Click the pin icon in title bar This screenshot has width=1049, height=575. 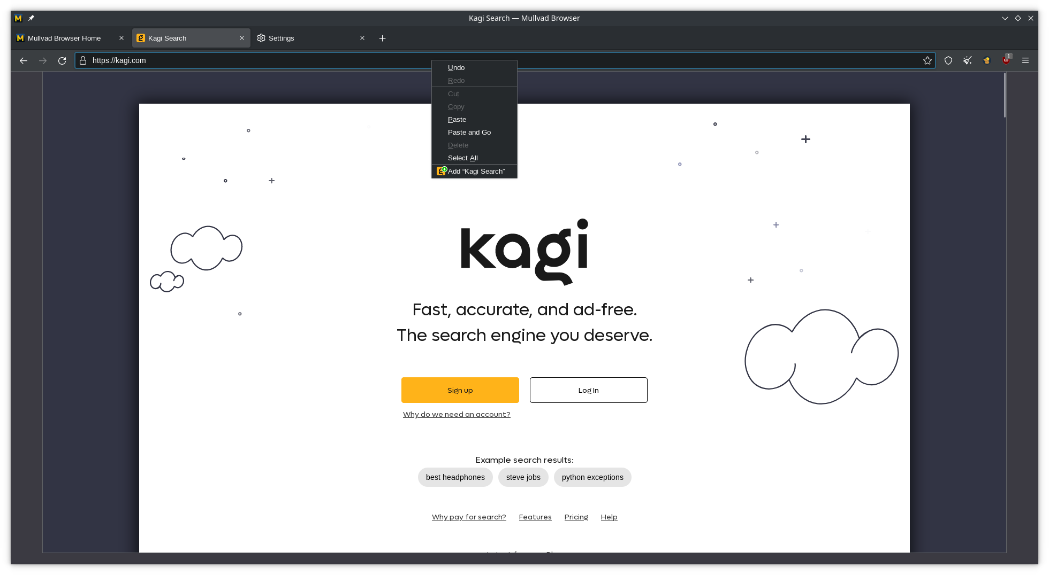point(31,18)
